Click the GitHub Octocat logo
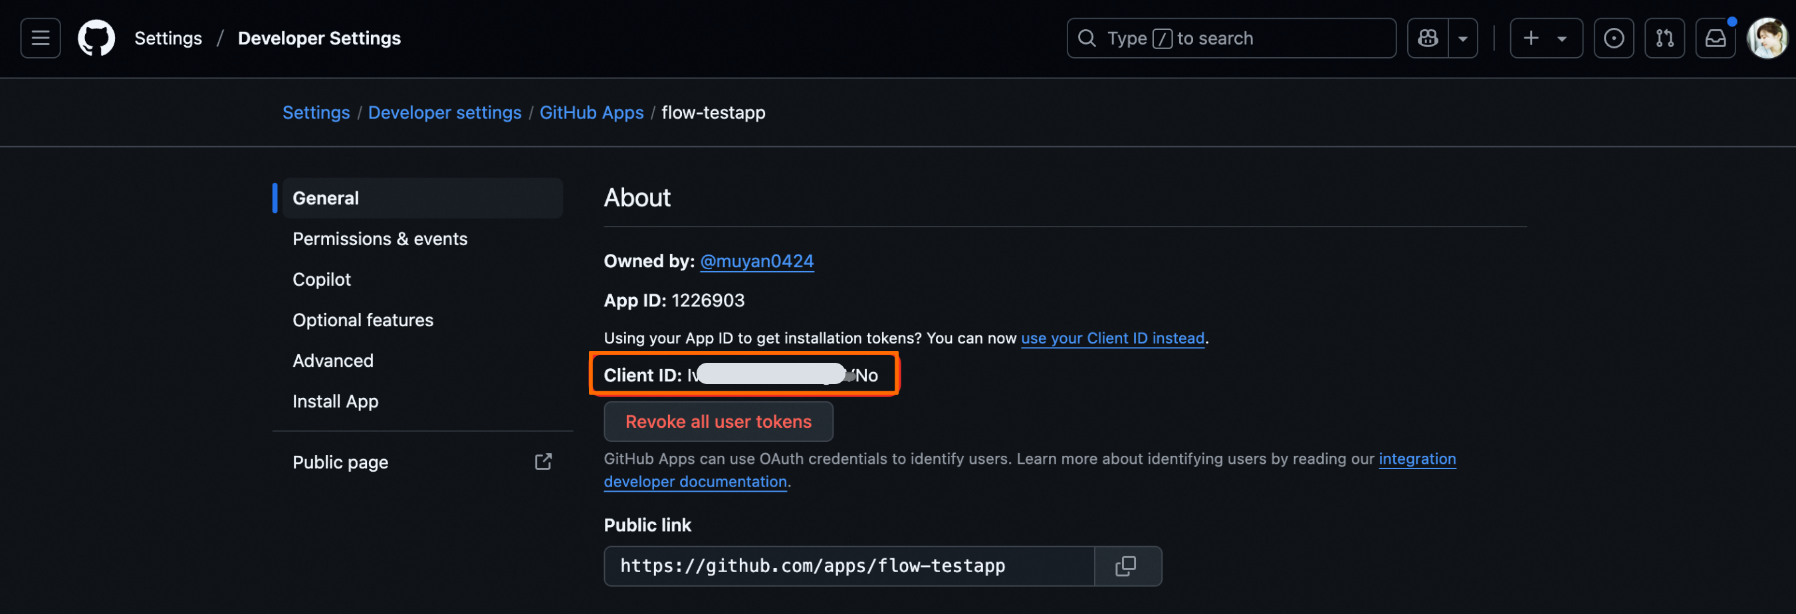The height and width of the screenshot is (614, 1796). coord(96,39)
